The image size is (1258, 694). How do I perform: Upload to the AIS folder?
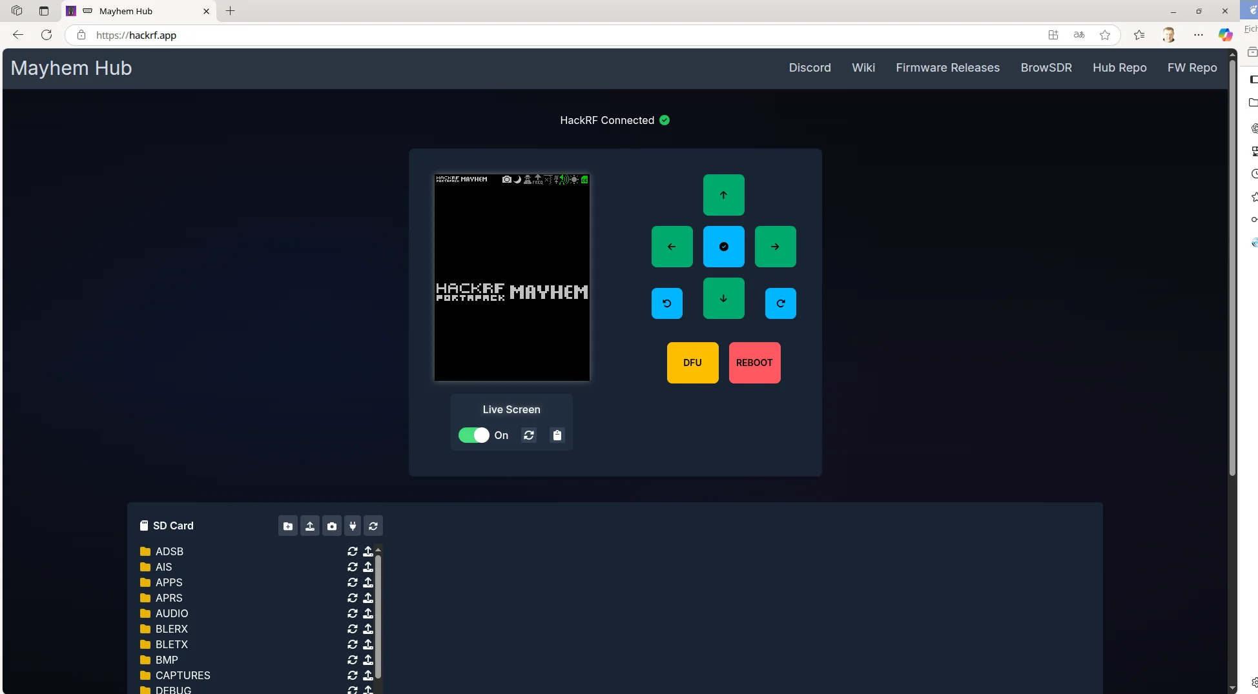tap(368, 567)
